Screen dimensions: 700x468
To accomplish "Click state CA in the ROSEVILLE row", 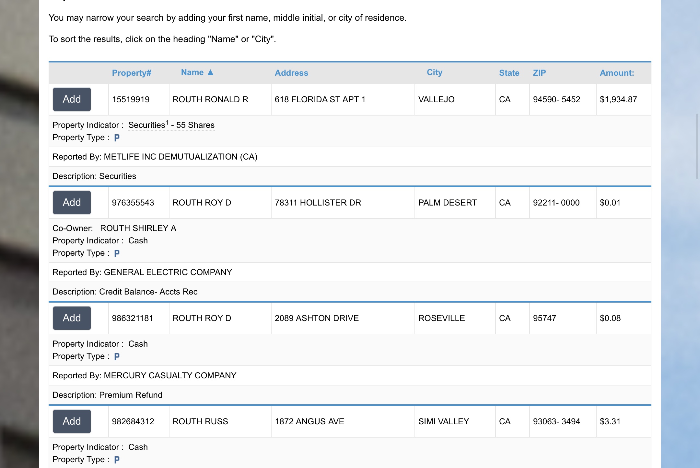I will click(505, 318).
